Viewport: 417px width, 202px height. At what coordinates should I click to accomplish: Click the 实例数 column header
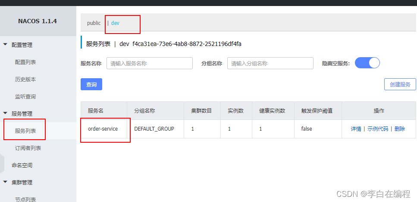coord(235,111)
